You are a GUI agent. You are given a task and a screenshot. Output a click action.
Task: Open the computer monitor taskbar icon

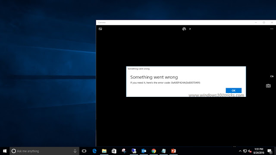click(x=134, y=151)
